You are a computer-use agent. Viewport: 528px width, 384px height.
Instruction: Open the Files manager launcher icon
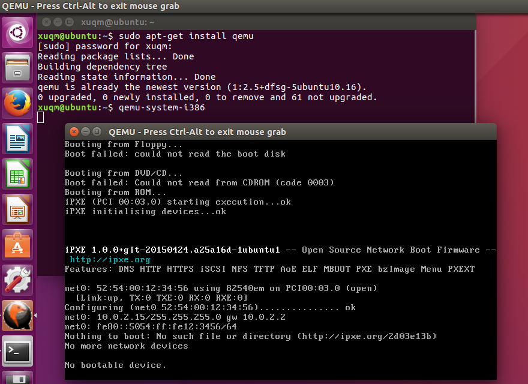pos(17,68)
